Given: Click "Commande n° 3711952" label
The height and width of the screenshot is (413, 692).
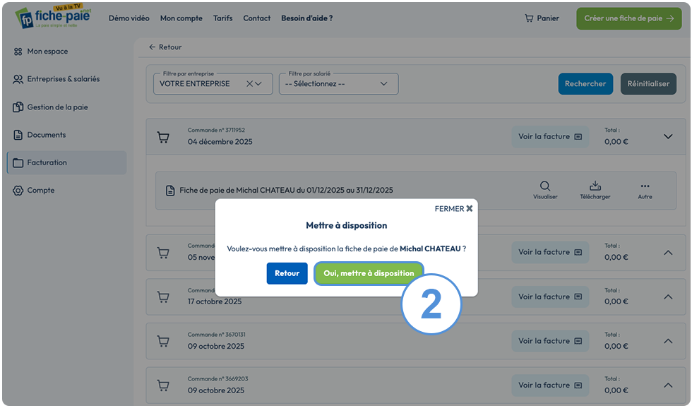Looking at the screenshot, I should [x=216, y=130].
